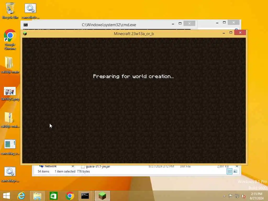This screenshot has width=268, height=201.
Task: Click the 54 items status text
Action: [43, 171]
